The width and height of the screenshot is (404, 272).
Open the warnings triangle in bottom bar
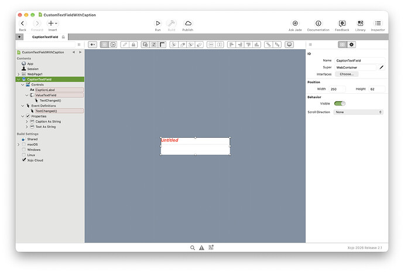[201, 248]
